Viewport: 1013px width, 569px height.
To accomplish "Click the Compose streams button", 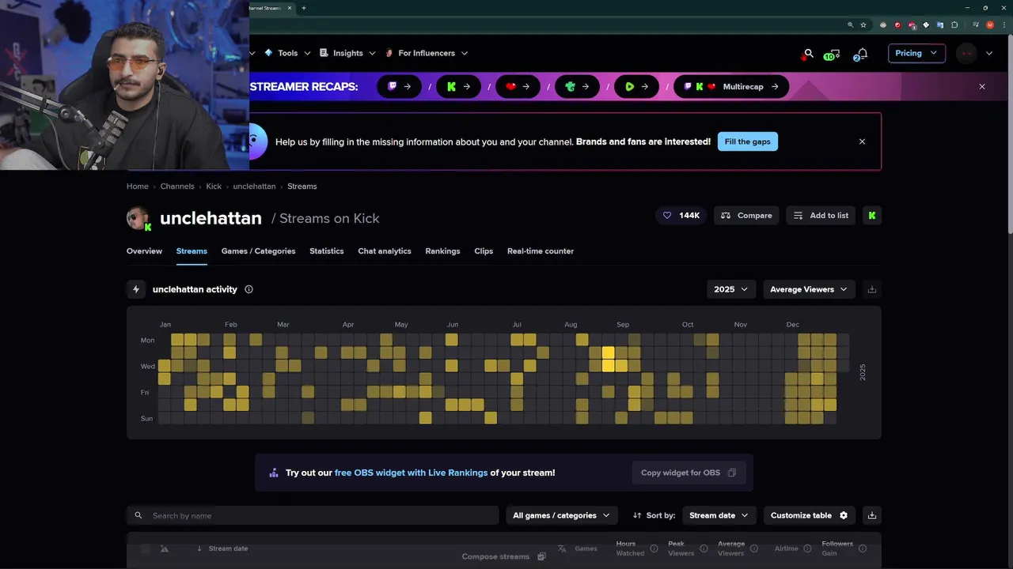I will (x=504, y=556).
